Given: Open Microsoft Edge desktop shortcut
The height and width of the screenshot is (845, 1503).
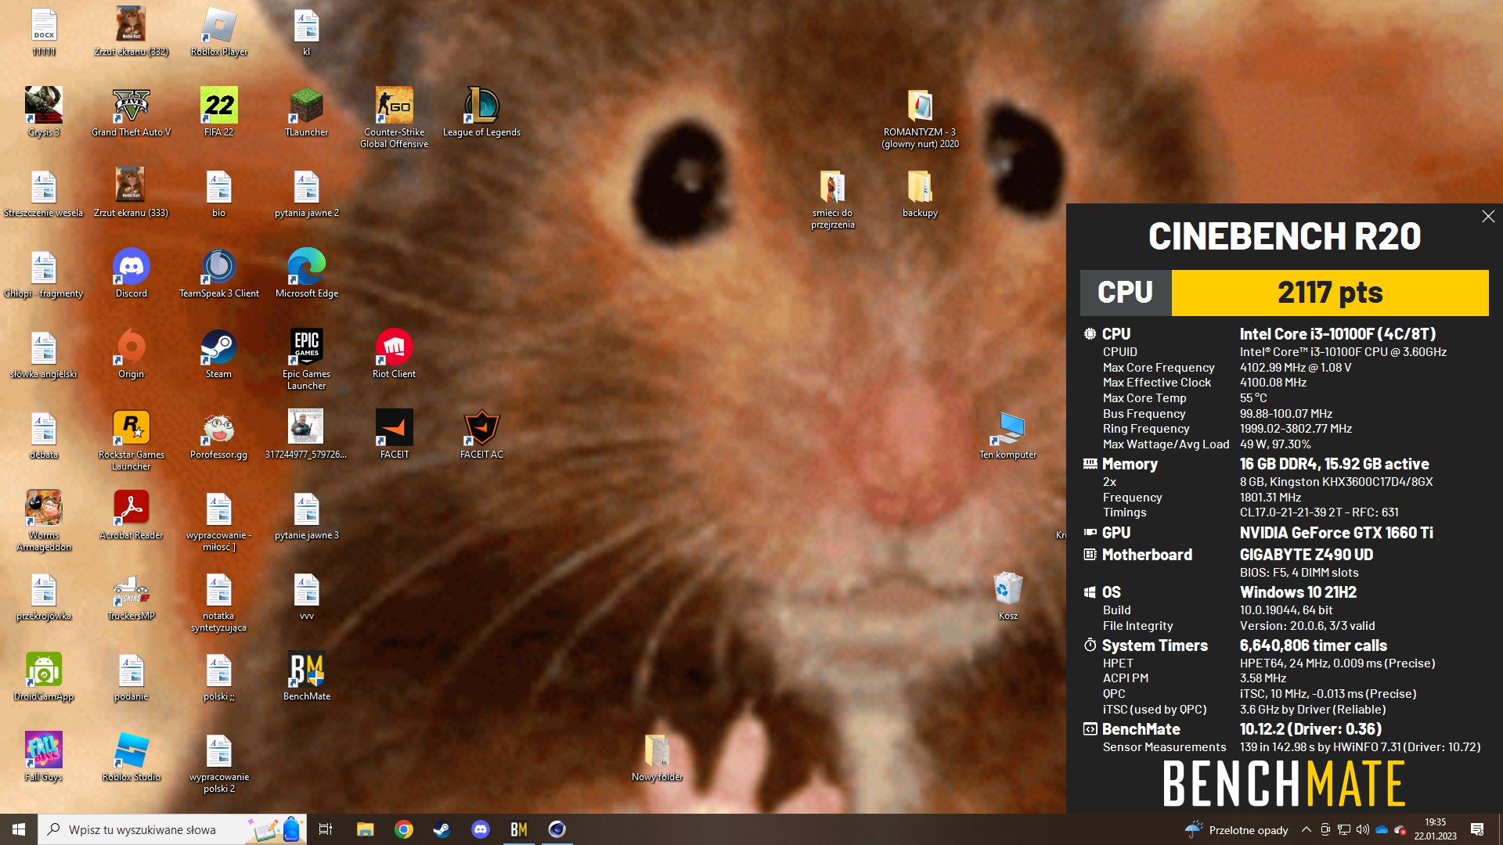Looking at the screenshot, I should pos(306,274).
